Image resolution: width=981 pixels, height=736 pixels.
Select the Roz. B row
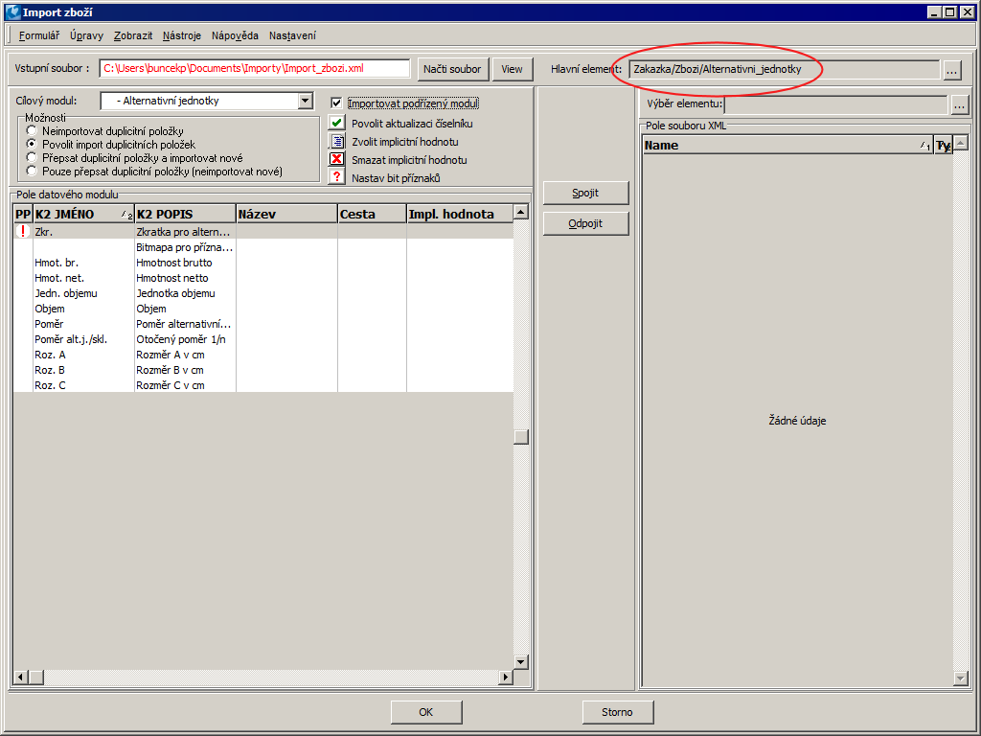(x=263, y=370)
